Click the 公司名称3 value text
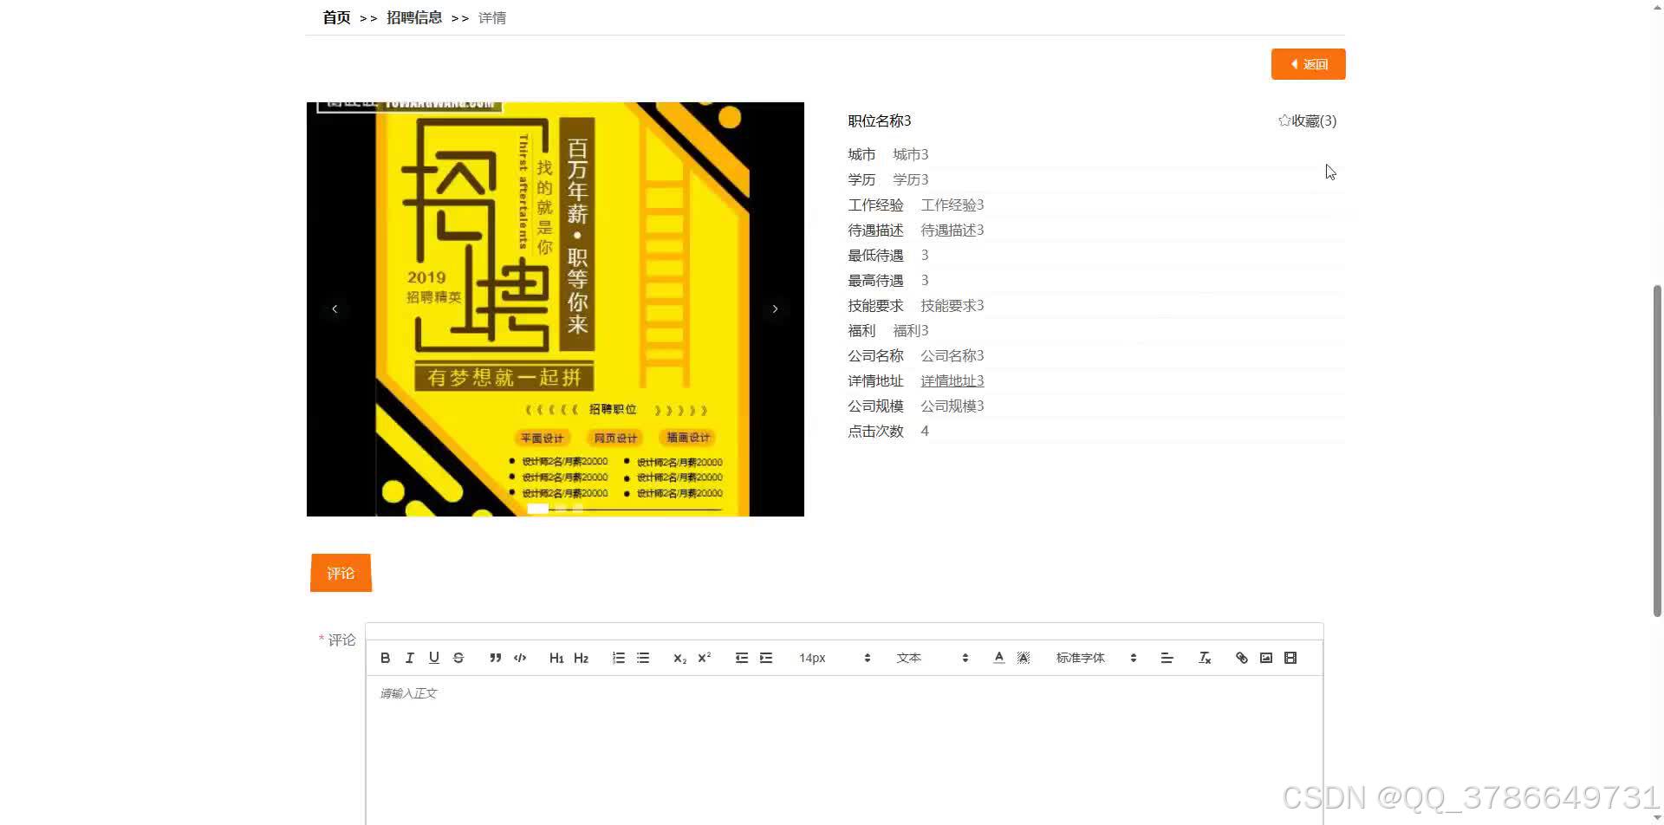The width and height of the screenshot is (1664, 825). pos(952,355)
